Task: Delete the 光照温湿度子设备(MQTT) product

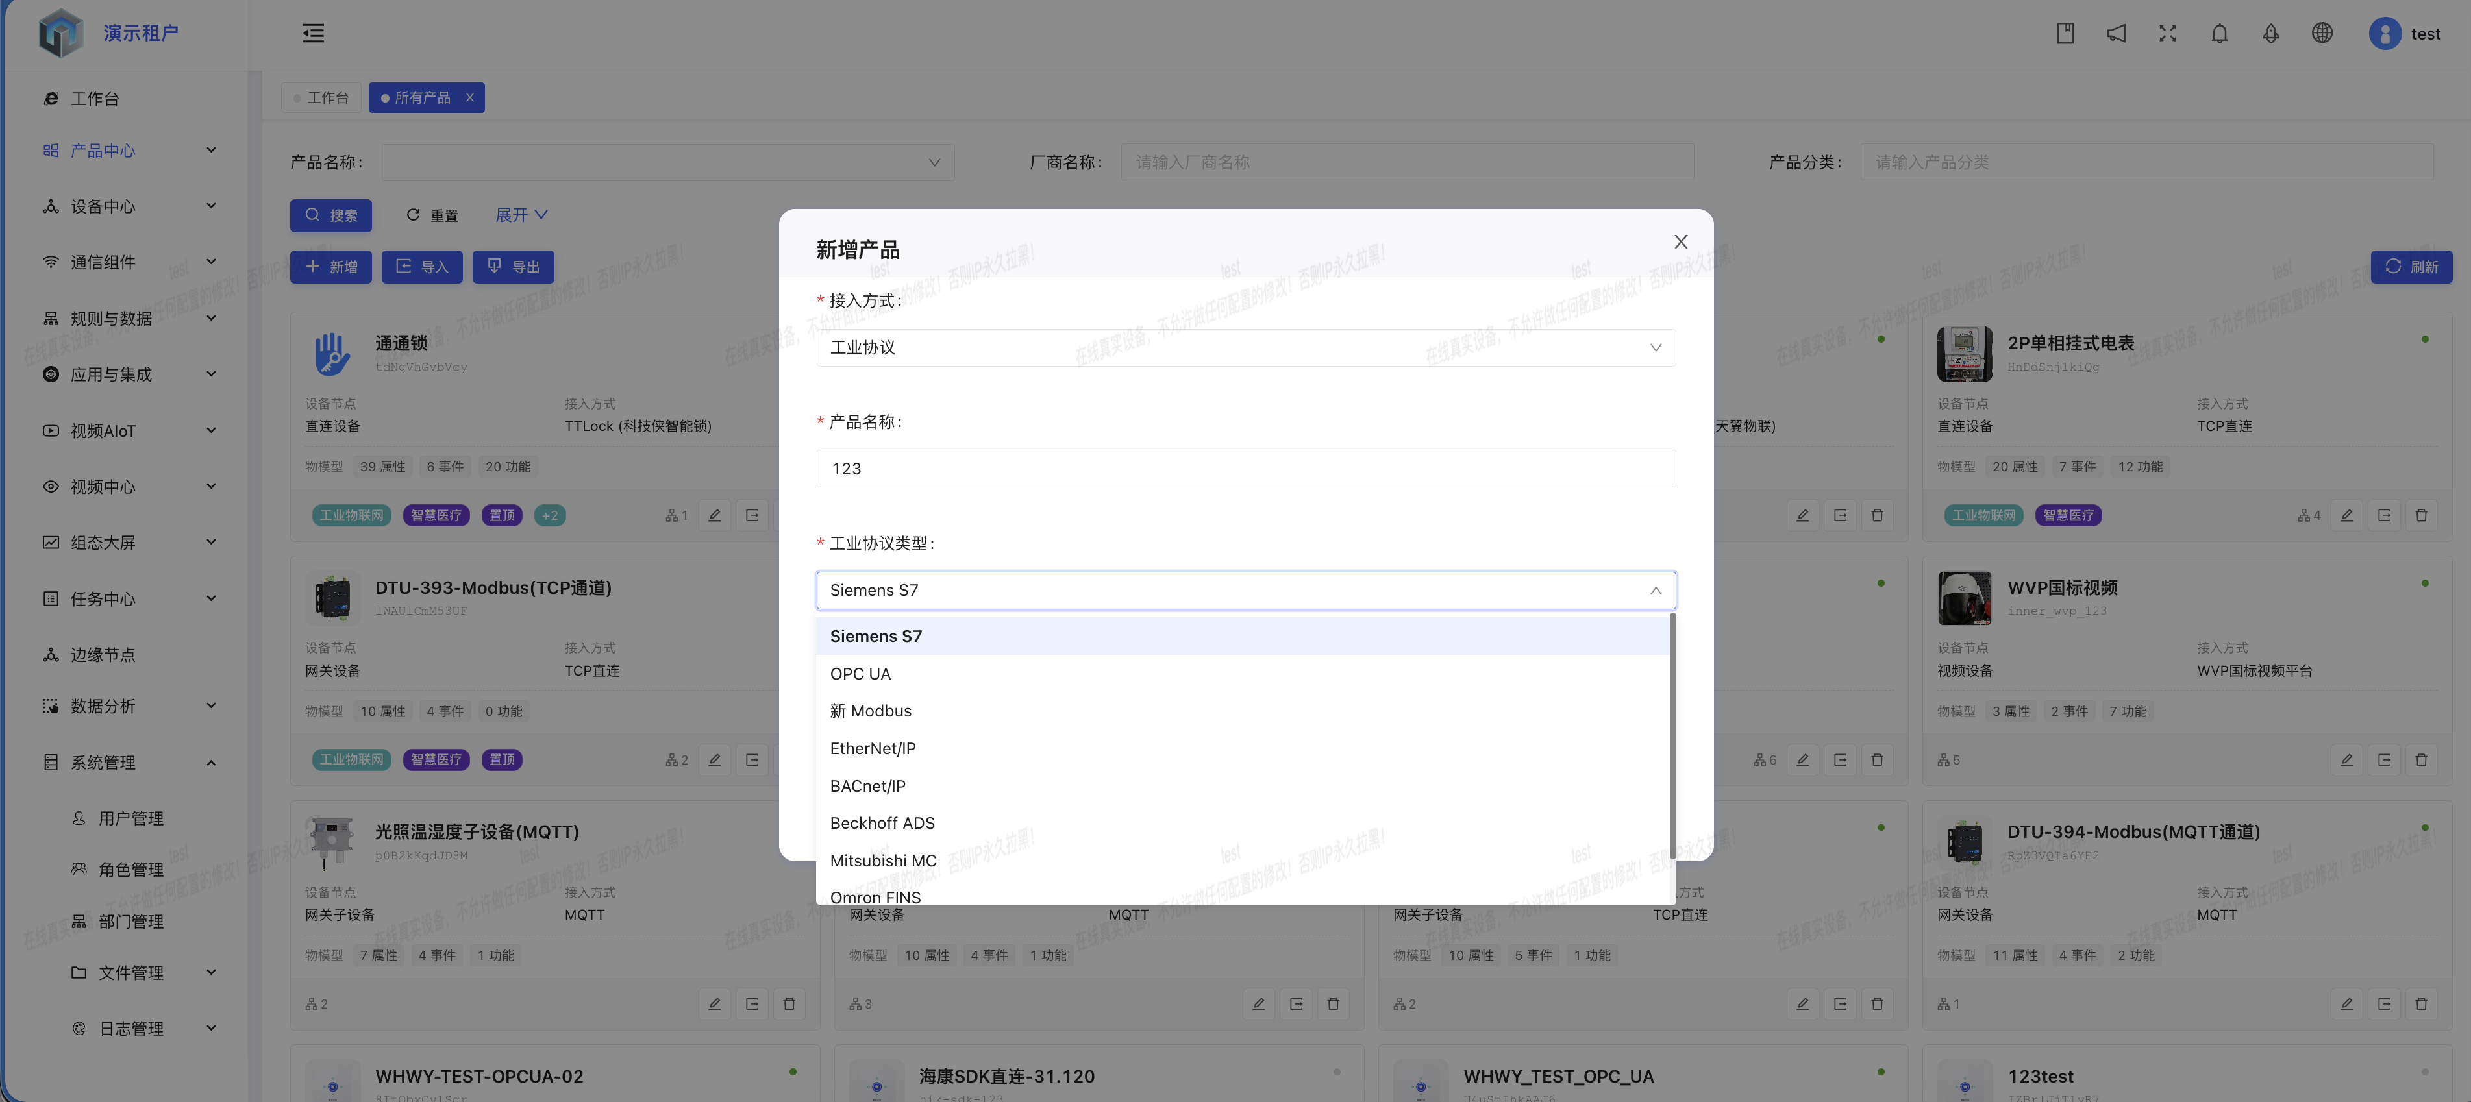Action: pos(789,1004)
